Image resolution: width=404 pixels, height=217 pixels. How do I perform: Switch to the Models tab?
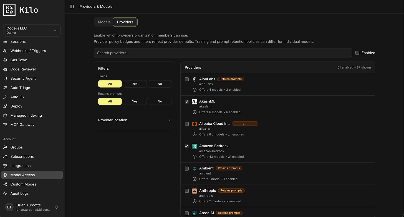pos(104,22)
